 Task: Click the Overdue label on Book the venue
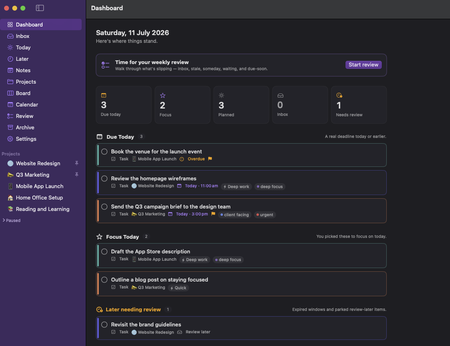(196, 159)
